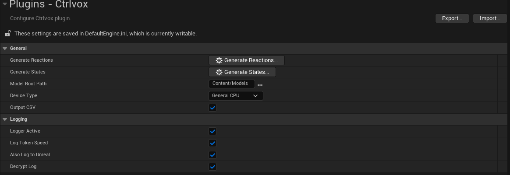Image resolution: width=510 pixels, height=175 pixels.
Task: Click gear icon in Generate Reactions button
Action: click(219, 60)
